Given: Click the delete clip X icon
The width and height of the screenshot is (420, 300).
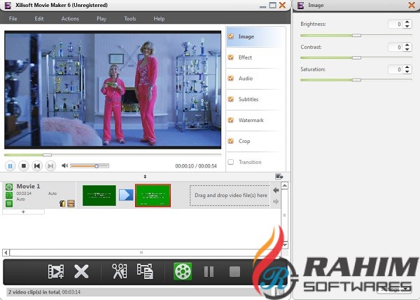Looking at the screenshot, I should click(81, 271).
